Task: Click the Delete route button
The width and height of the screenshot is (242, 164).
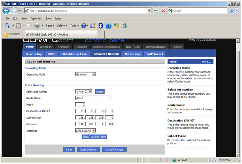Action: 100,92
